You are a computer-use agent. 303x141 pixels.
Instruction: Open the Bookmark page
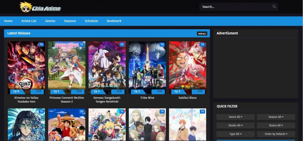(x=114, y=21)
